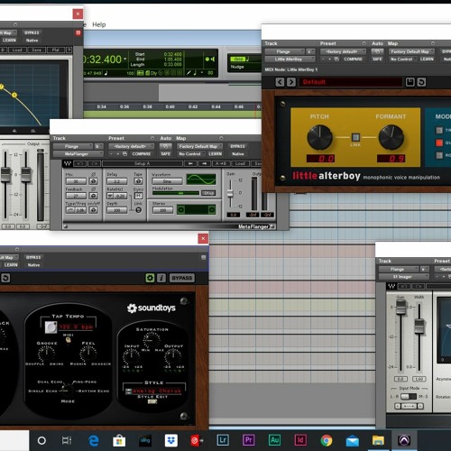Toggle L-R / M-S Input Mode switch
The image size is (451, 451).
[x=409, y=397]
